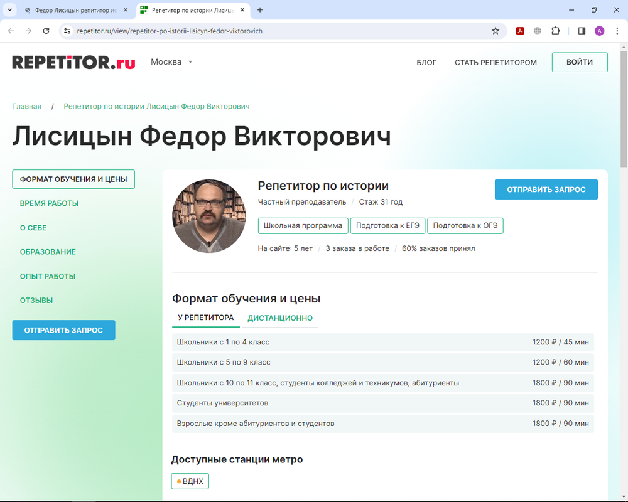Click breadcrumb Репетитор по истории Лисицын Федор Викторович

click(156, 106)
